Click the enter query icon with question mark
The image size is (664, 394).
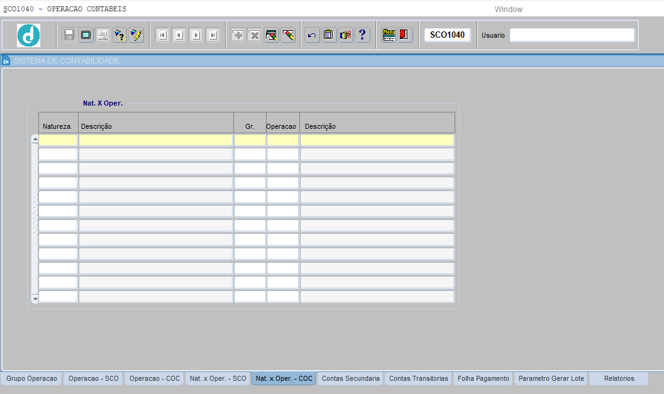119,35
